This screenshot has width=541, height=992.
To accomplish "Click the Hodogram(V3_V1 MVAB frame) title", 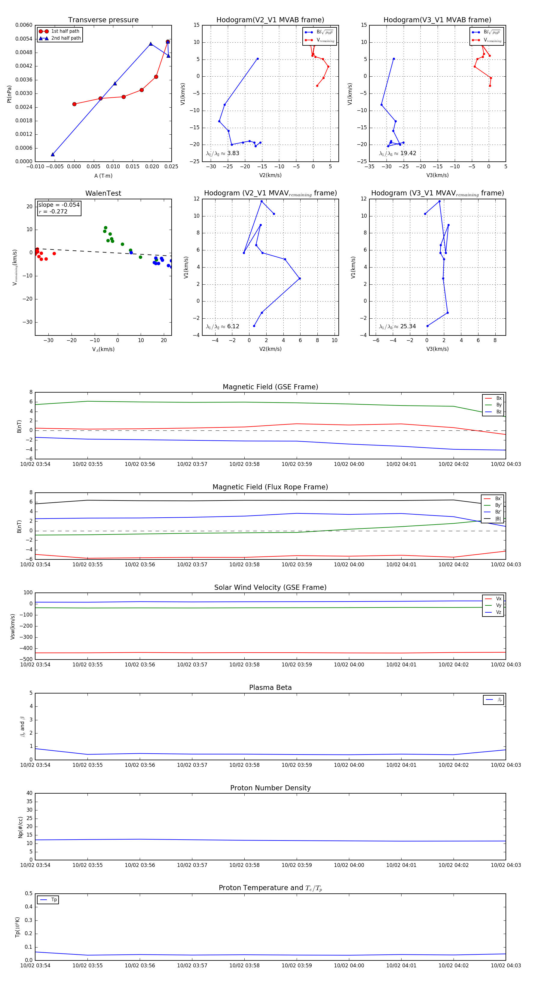I will (x=437, y=20).
